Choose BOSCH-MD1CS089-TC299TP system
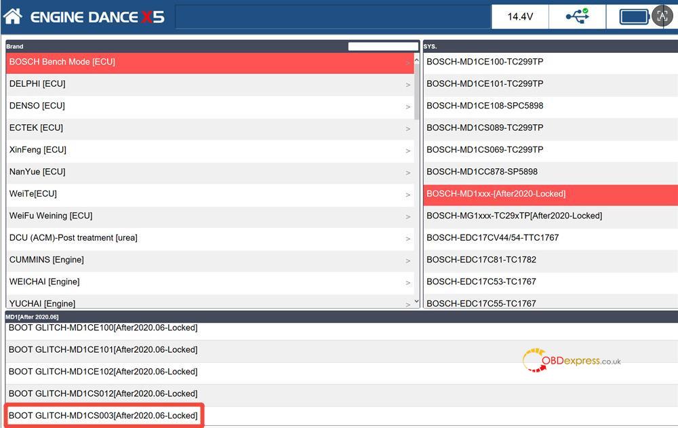The height and width of the screenshot is (428, 678). pyautogui.click(x=551, y=128)
